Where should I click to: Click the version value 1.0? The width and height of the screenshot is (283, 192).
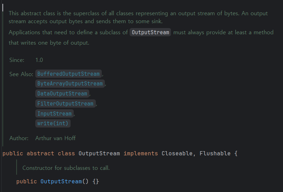click(x=39, y=60)
